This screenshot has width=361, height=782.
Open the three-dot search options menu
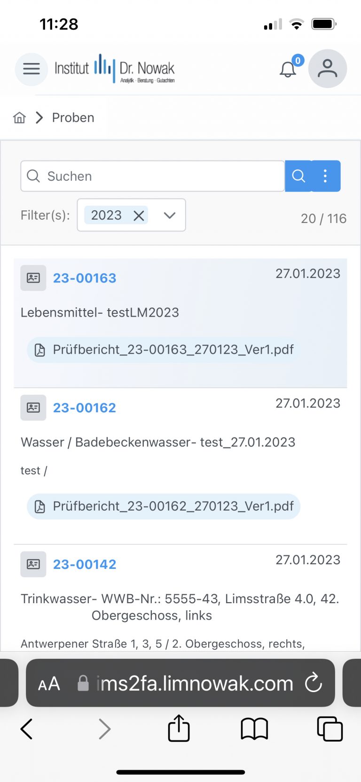(326, 176)
